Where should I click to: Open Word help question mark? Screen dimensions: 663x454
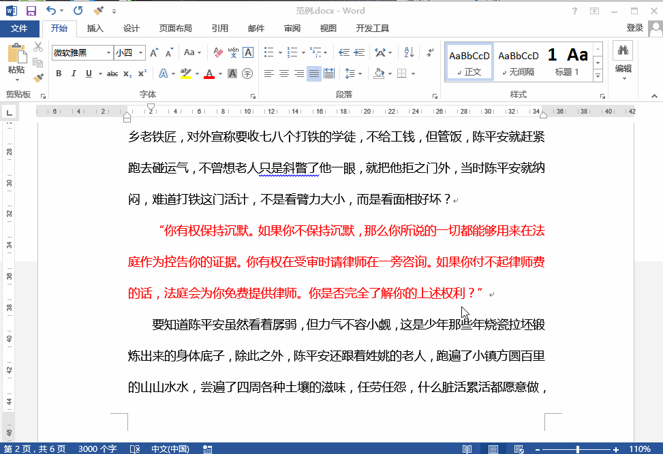coord(574,11)
